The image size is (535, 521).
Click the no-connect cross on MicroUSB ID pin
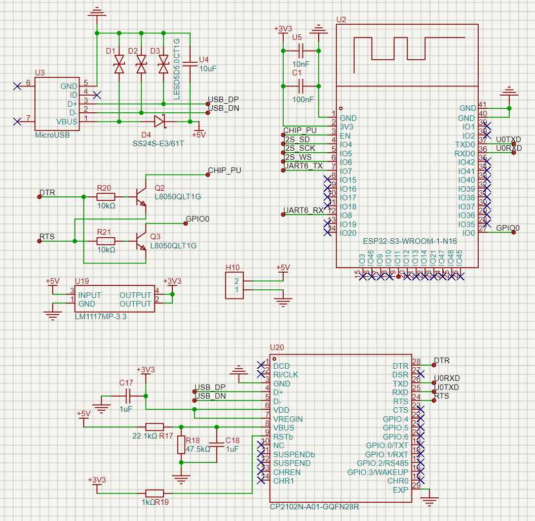[x=97, y=95]
